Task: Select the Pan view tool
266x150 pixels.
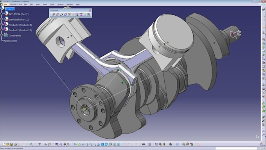Action: pyautogui.click(x=83, y=144)
